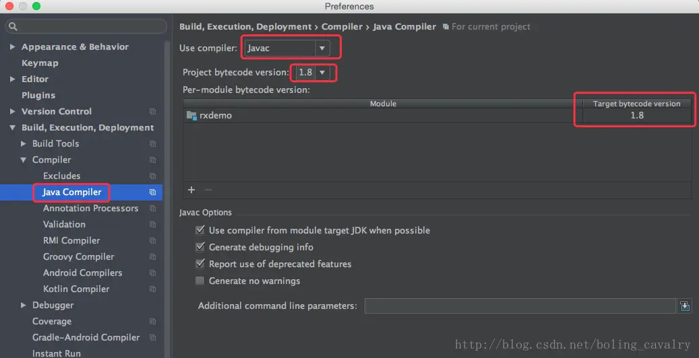The height and width of the screenshot is (358, 699).
Task: Click the rxdemo module folder icon
Action: pos(191,115)
